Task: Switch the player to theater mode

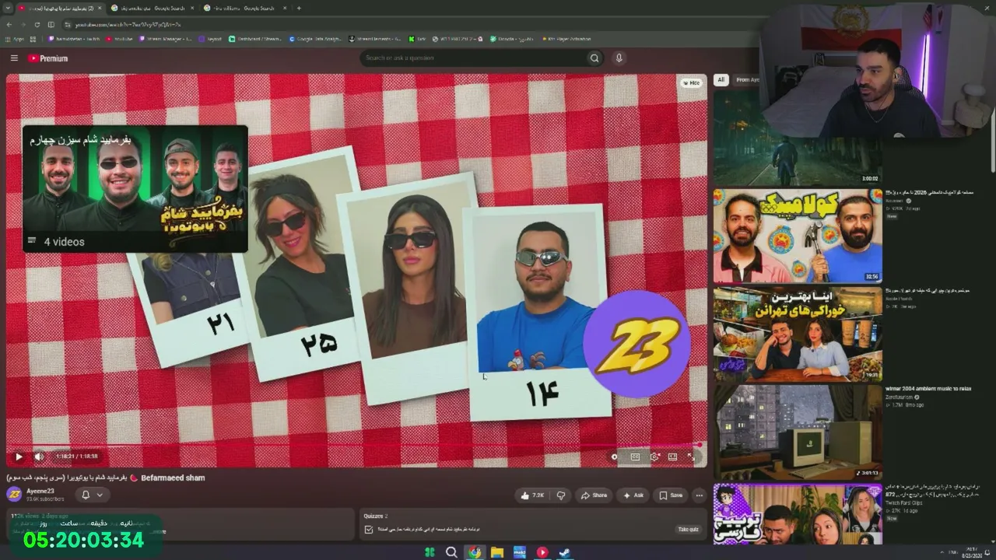Action: [x=672, y=457]
